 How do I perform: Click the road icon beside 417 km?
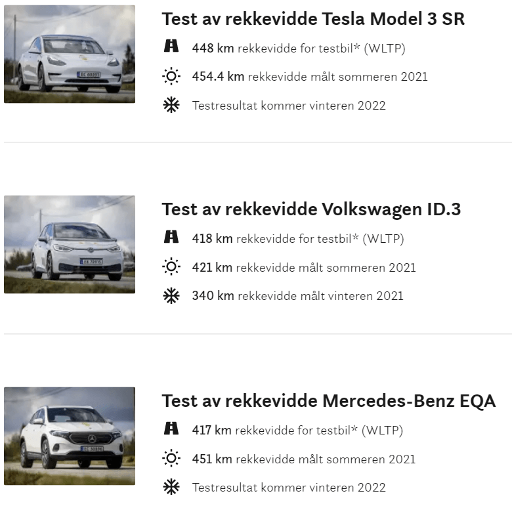[x=171, y=430]
